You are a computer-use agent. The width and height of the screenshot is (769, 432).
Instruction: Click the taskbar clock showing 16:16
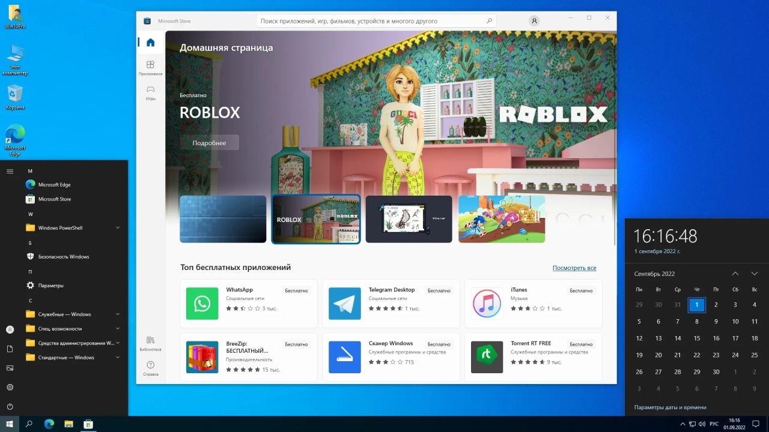(734, 424)
